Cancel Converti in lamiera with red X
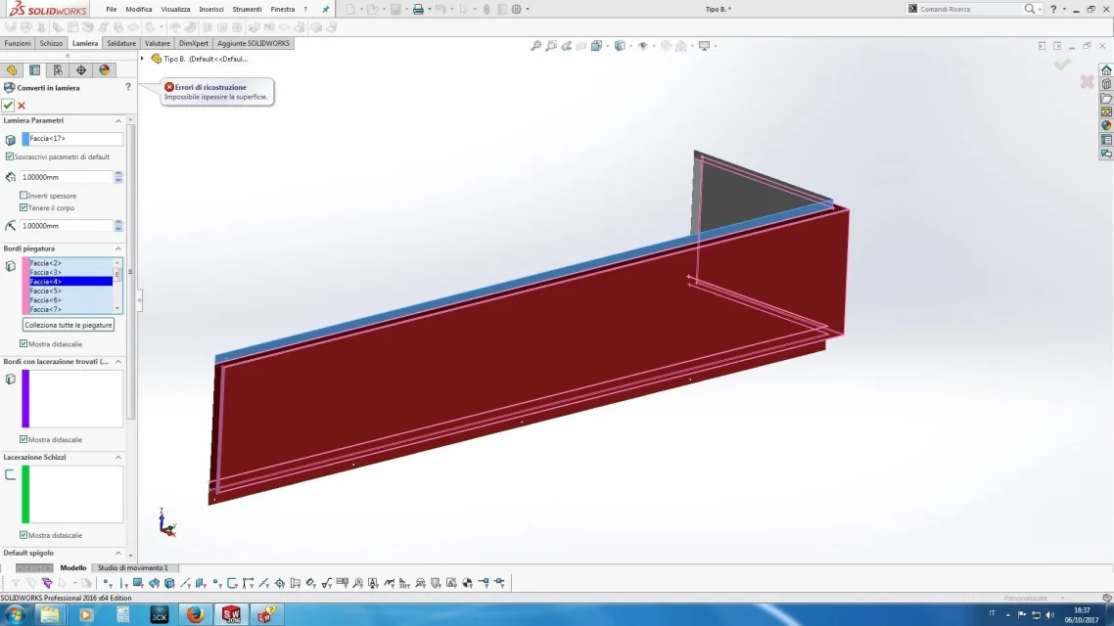This screenshot has height=626, width=1114. click(22, 105)
